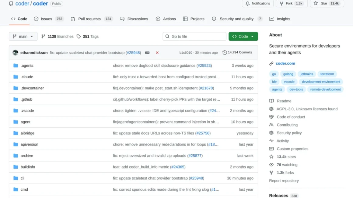Viewport: 353px width, 198px height.
Task: Click the Readme book icon
Action: point(271,101)
